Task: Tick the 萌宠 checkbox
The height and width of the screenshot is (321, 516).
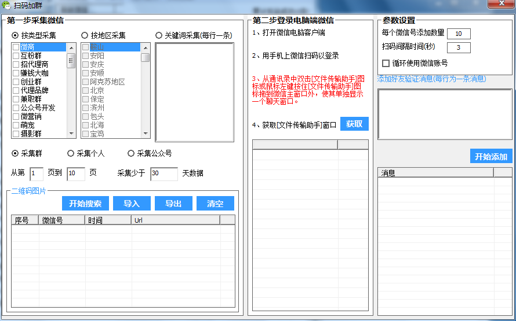Action: pos(16,125)
